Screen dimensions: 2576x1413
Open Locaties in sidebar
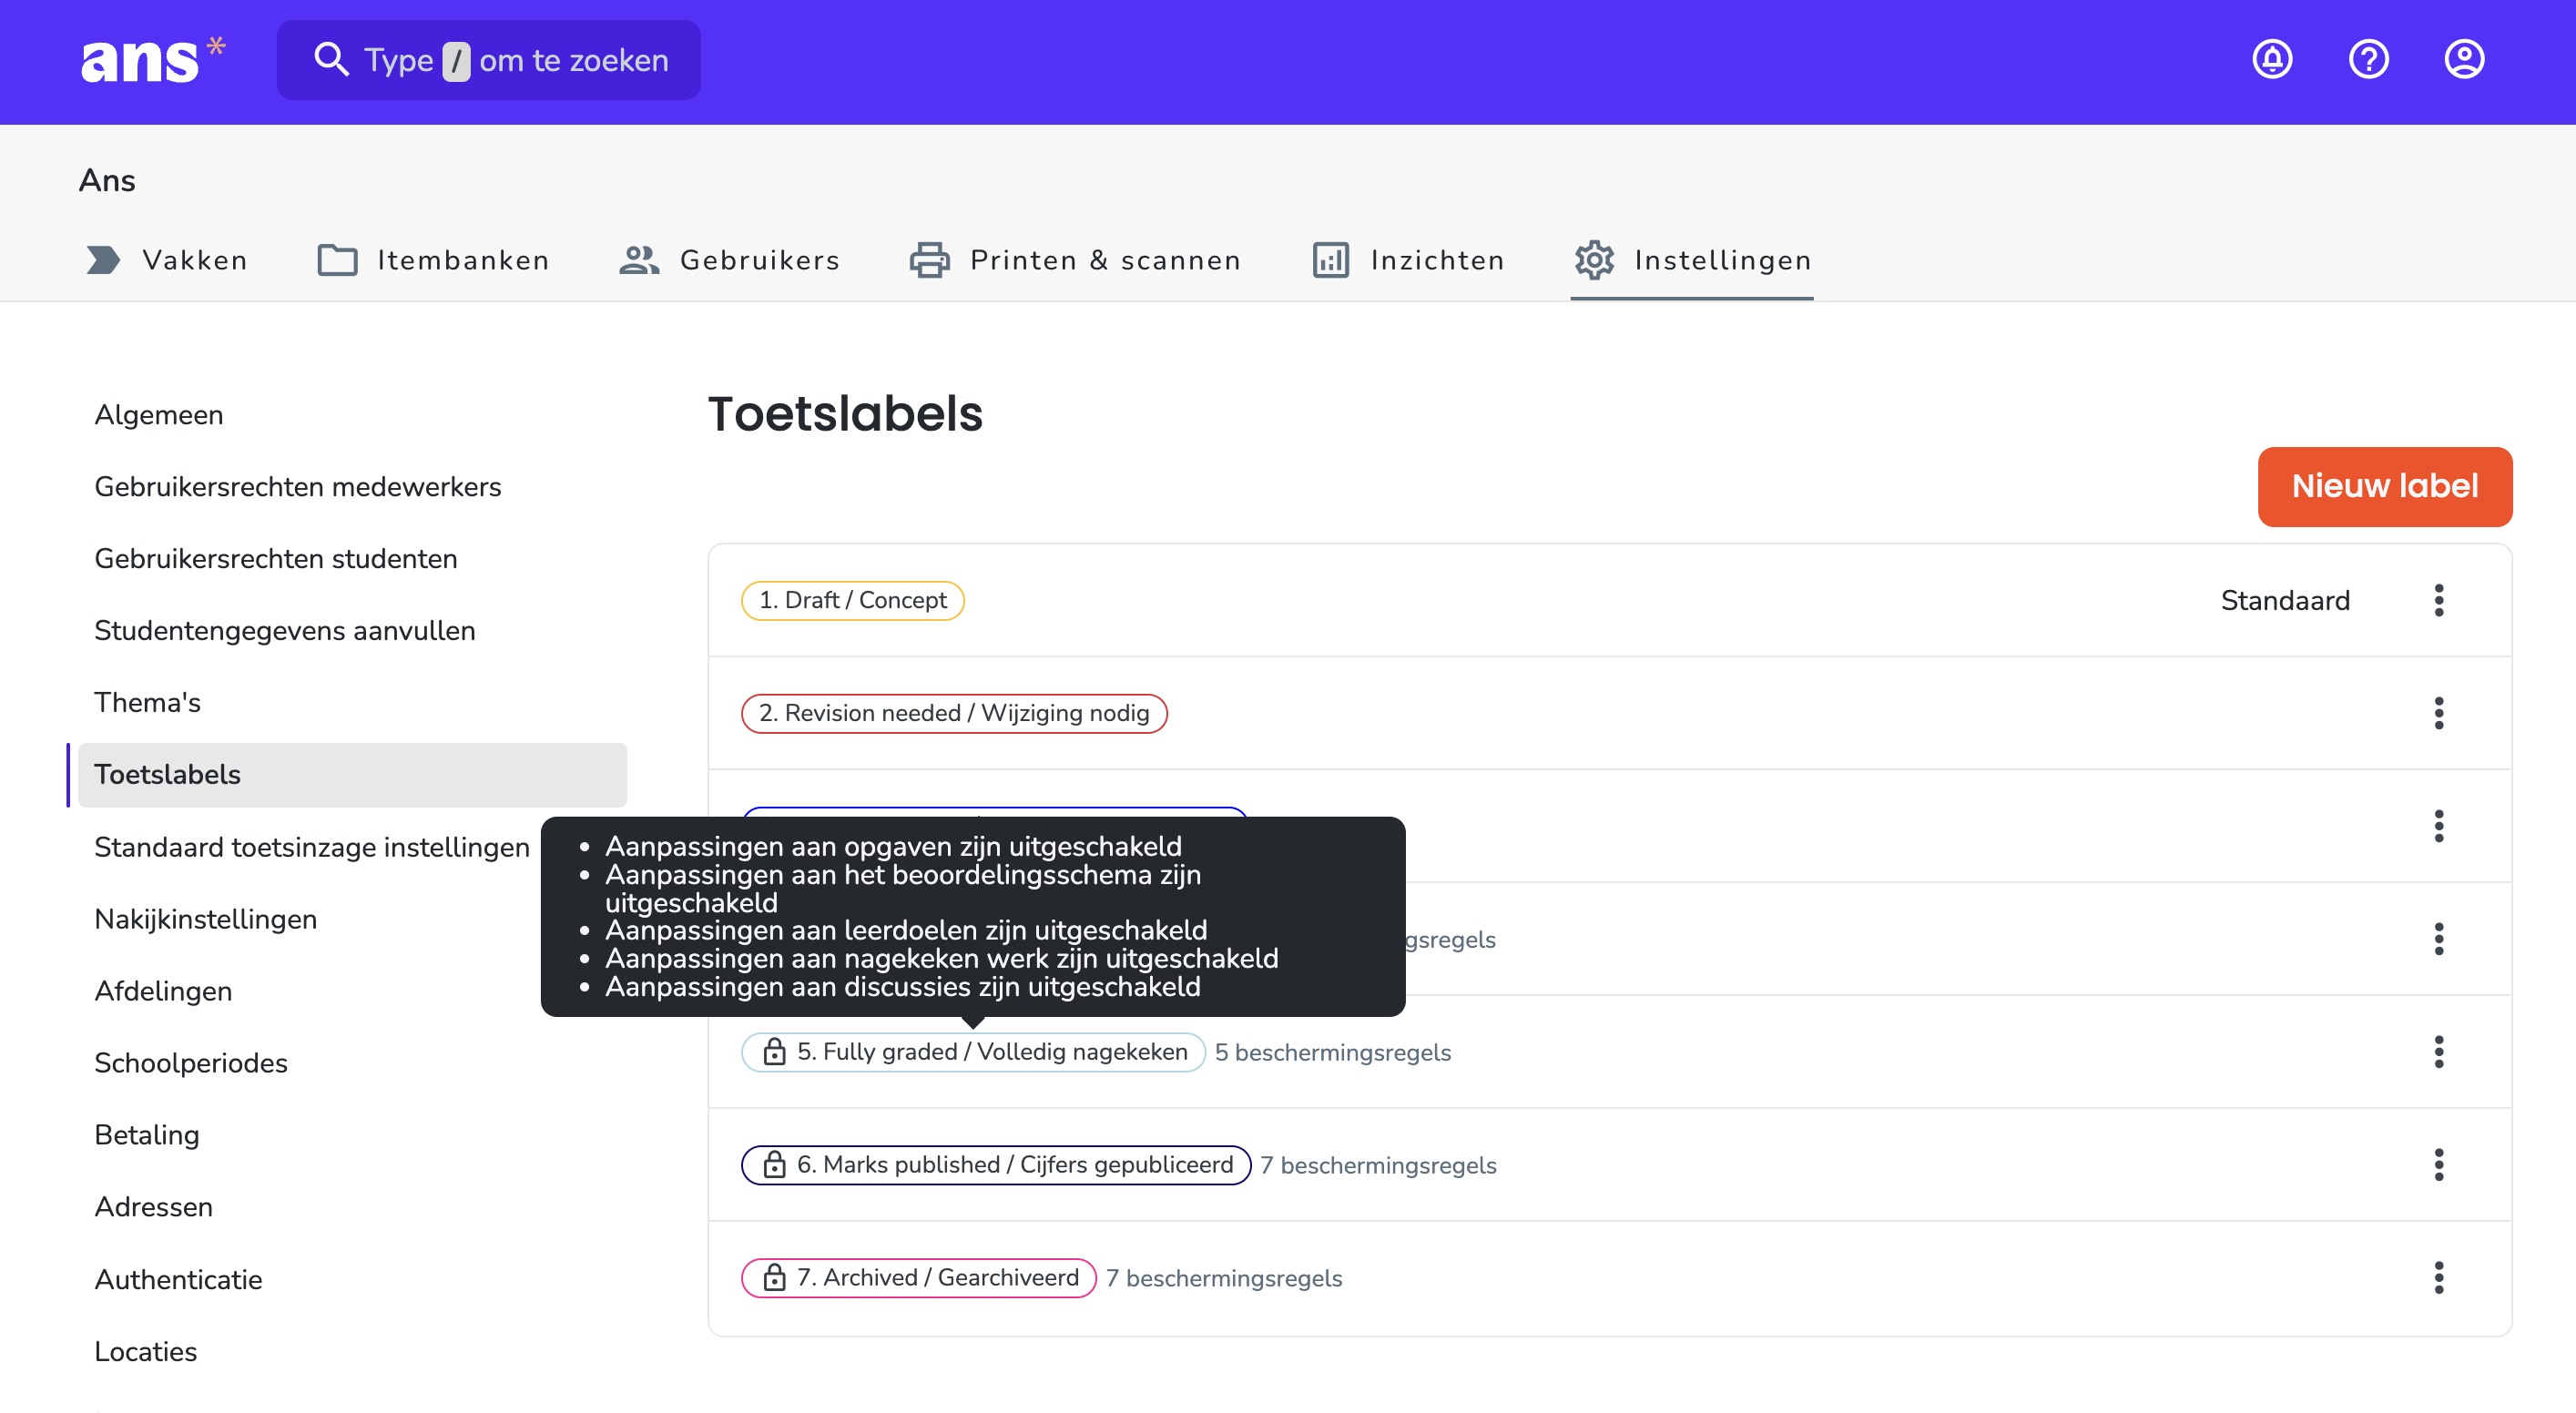[x=146, y=1352]
